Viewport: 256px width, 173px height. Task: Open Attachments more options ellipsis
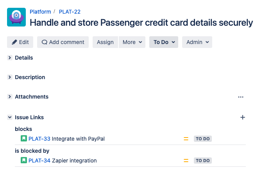(241, 97)
